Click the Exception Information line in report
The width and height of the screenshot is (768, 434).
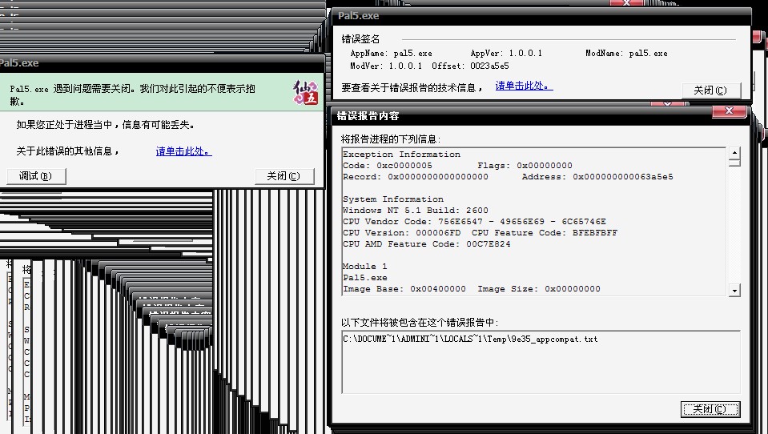(401, 155)
